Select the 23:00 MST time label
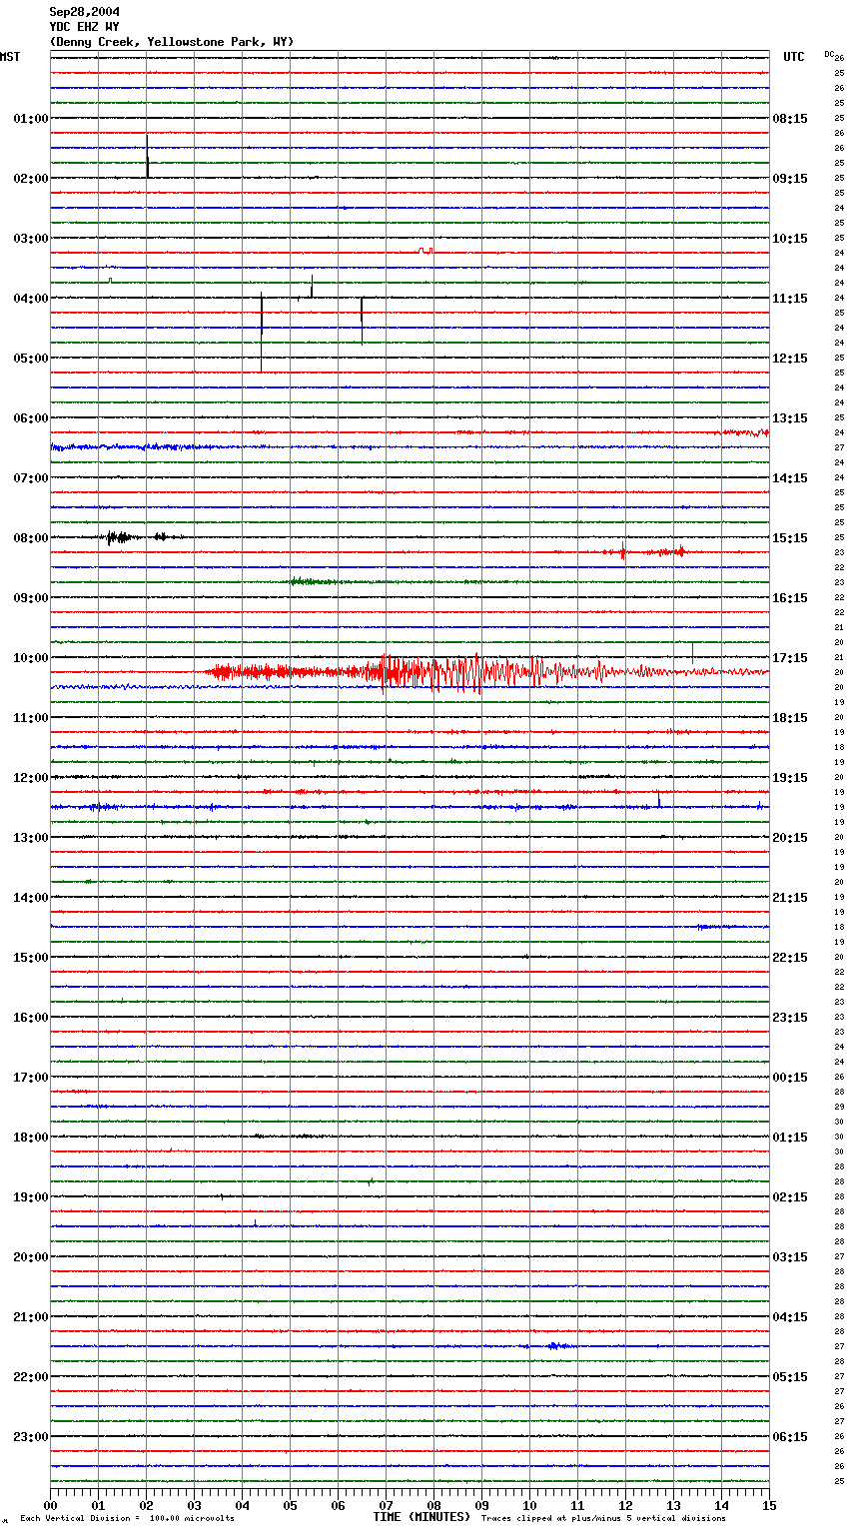Image resolution: width=849 pixels, height=1532 pixels. (x=31, y=1437)
